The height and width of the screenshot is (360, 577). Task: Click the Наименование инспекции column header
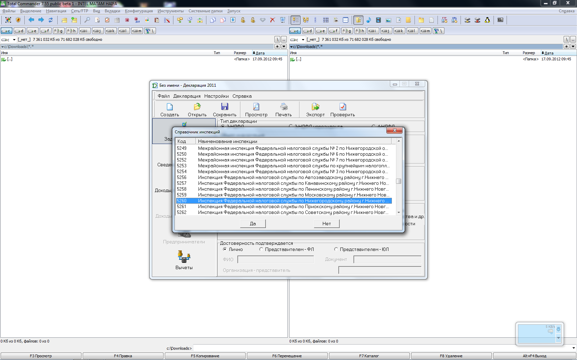(293, 141)
